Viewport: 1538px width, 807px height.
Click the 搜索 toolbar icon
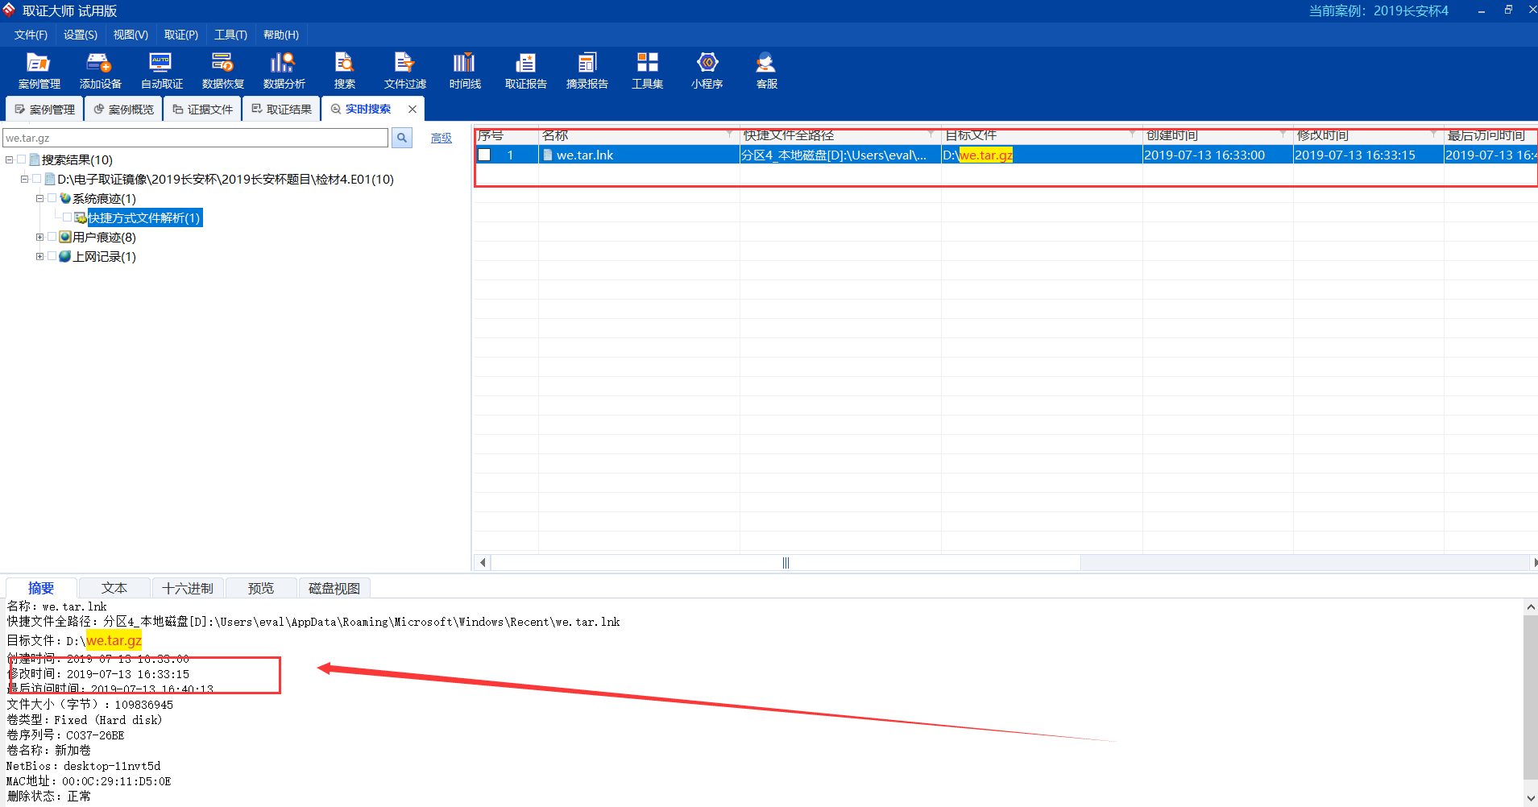click(x=344, y=70)
